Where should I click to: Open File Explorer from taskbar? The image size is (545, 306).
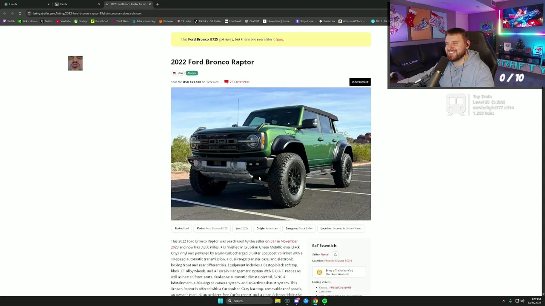click(x=278, y=301)
